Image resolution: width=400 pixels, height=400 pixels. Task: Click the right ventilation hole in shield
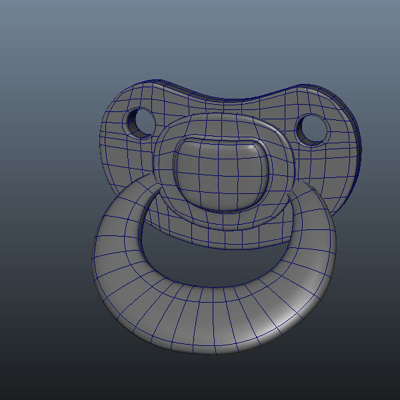click(x=312, y=131)
